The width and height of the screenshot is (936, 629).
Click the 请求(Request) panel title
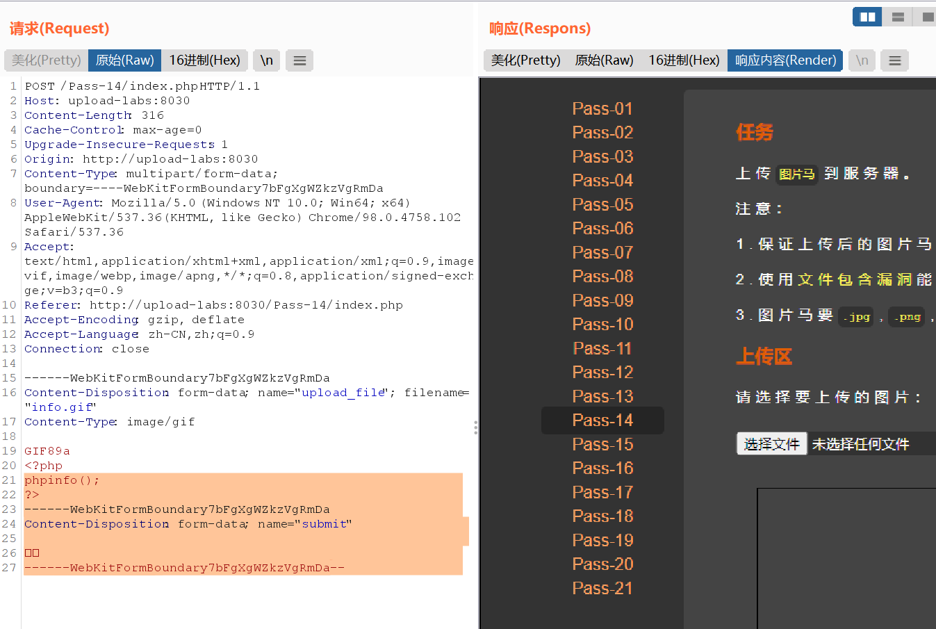tap(60, 28)
